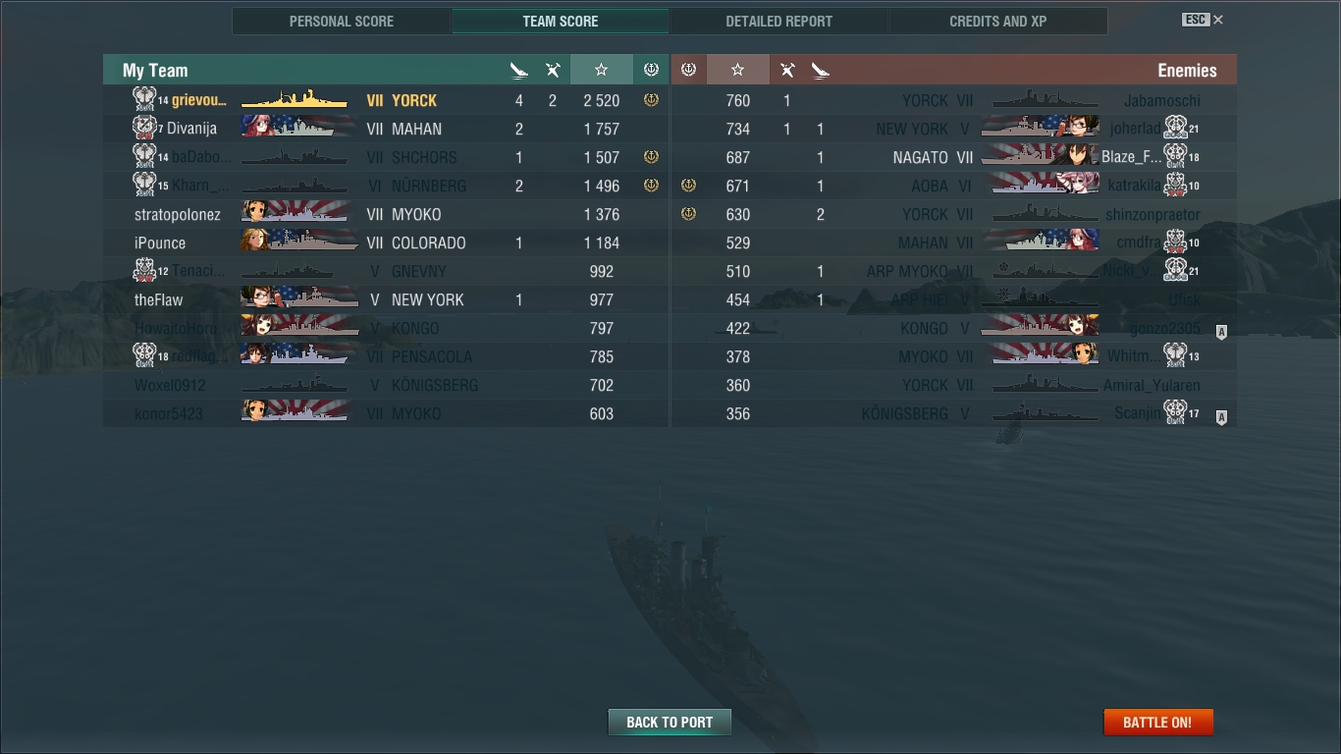
Task: Sort My Team by ships destroyed icon
Action: (x=519, y=70)
